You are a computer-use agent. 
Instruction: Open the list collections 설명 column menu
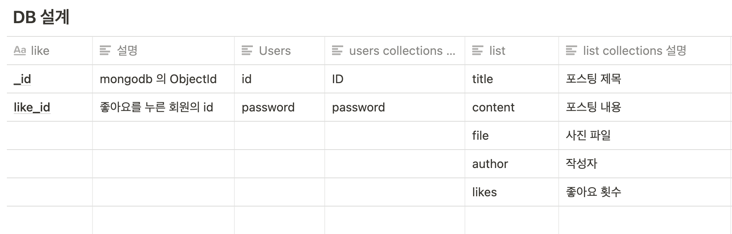[x=645, y=51]
